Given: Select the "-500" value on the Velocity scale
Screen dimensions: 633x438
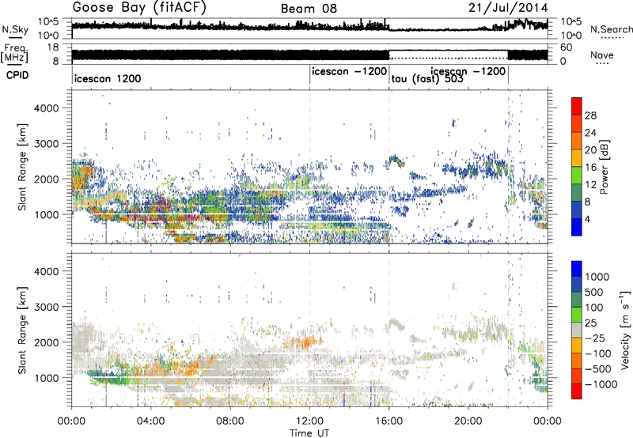Looking at the screenshot, I should 599,369.
